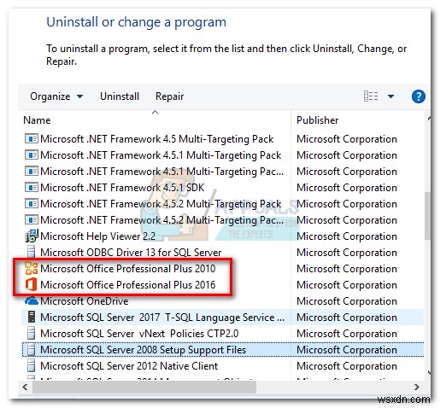This screenshot has height=408, width=440.
Task: Click the Repair toolbar command
Action: pyautogui.click(x=169, y=96)
